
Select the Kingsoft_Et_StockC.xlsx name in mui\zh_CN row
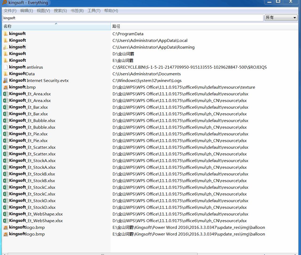pyautogui.click(x=32, y=194)
